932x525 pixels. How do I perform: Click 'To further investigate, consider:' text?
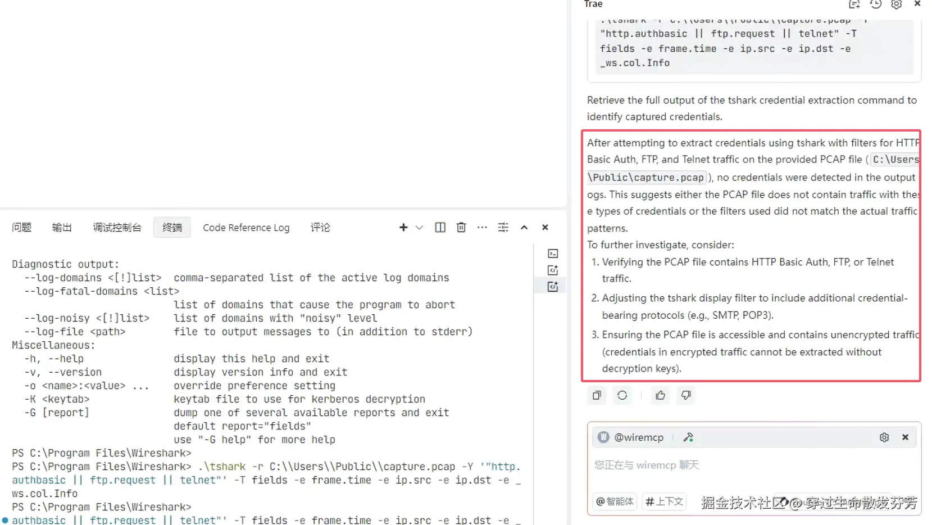(x=661, y=245)
